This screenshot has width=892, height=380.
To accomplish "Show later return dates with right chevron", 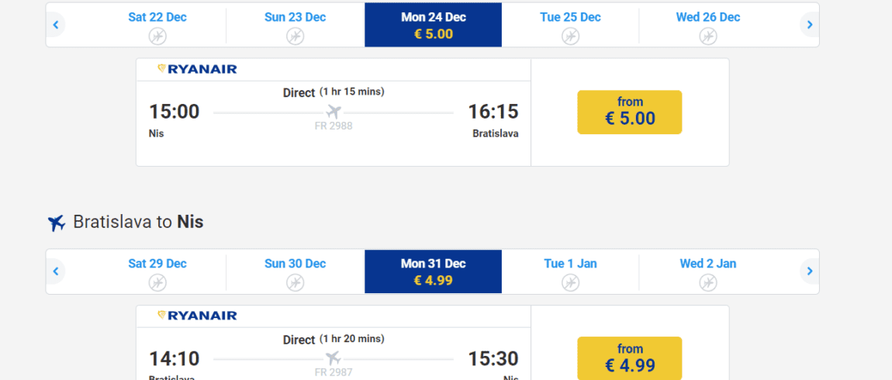I will click(810, 271).
